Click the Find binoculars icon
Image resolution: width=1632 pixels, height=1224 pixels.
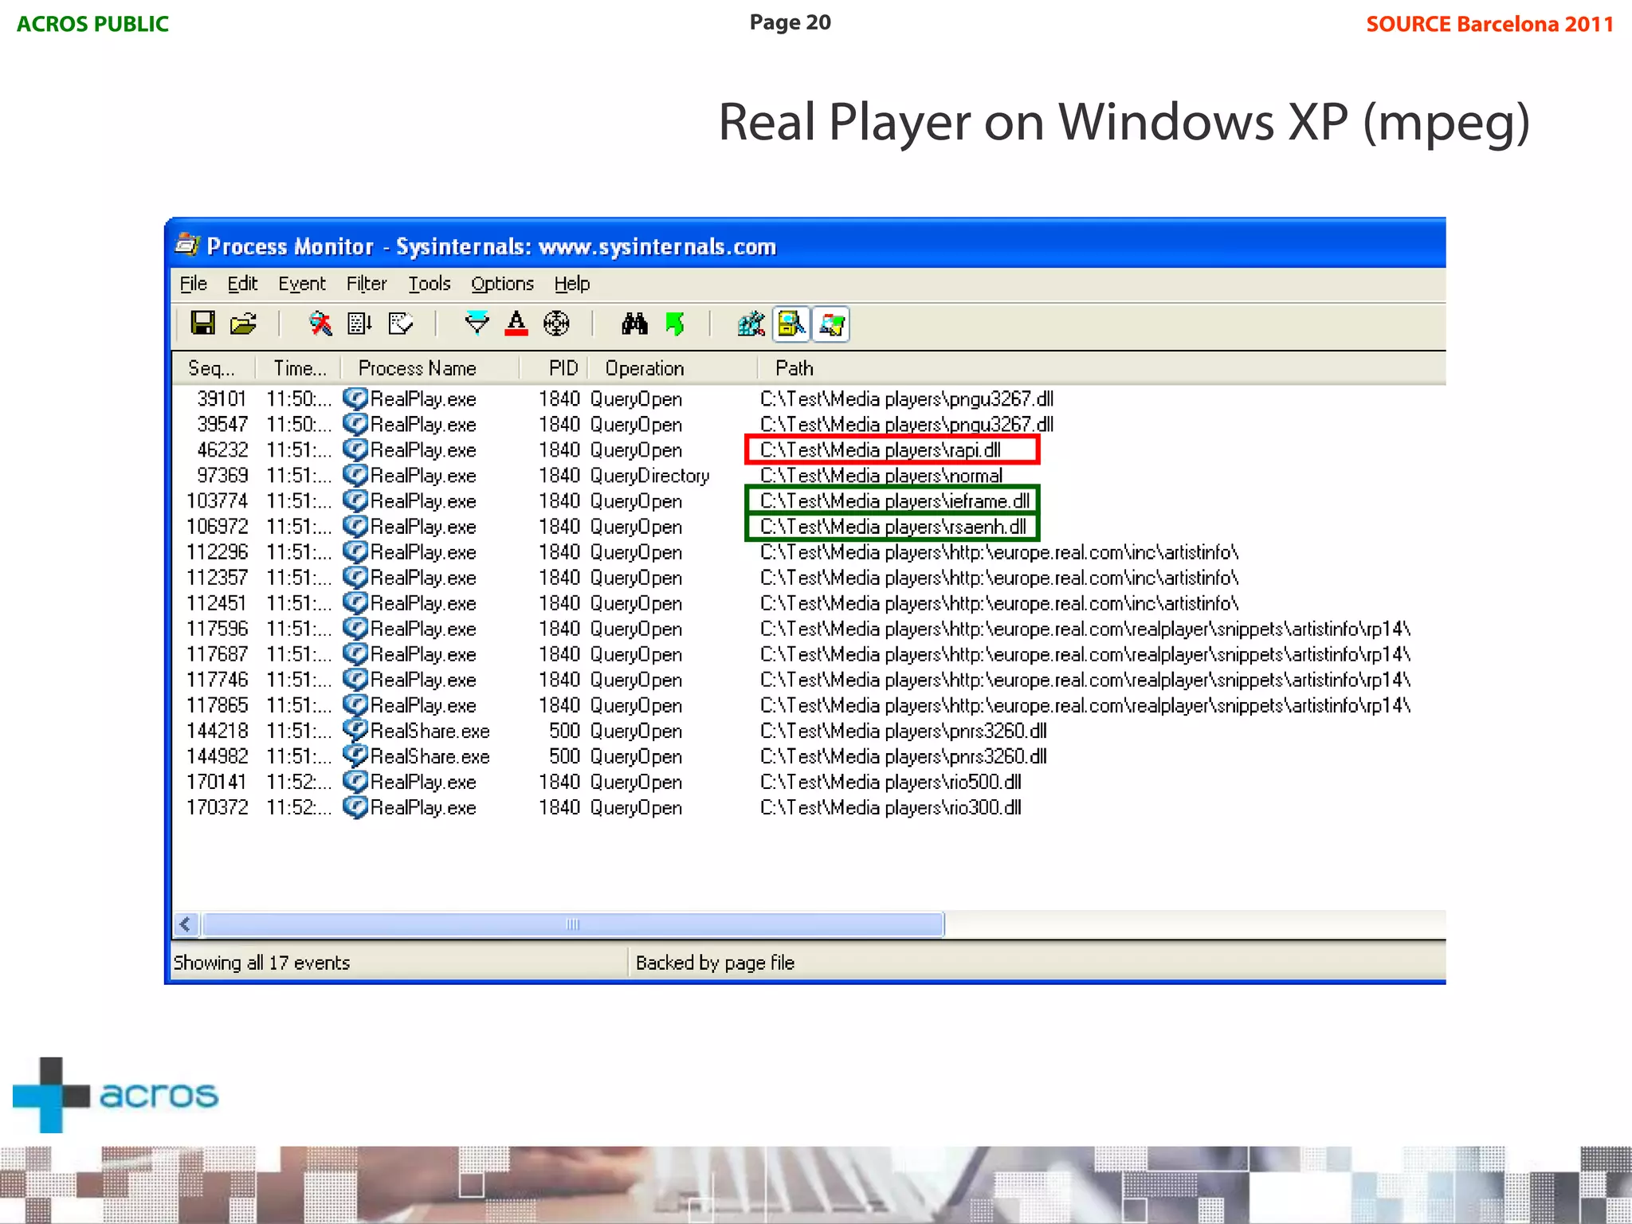634,324
